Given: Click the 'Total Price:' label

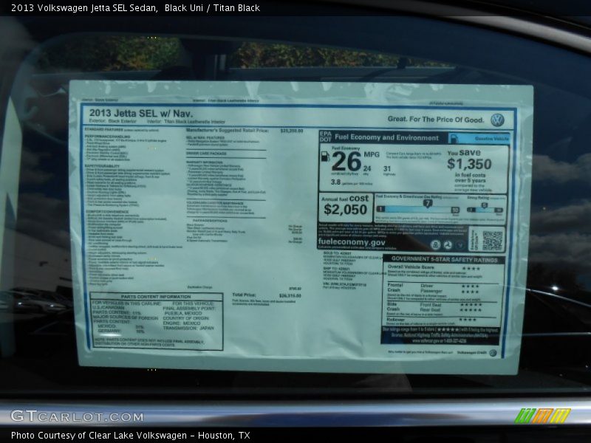Looking at the screenshot, I should tap(244, 295).
